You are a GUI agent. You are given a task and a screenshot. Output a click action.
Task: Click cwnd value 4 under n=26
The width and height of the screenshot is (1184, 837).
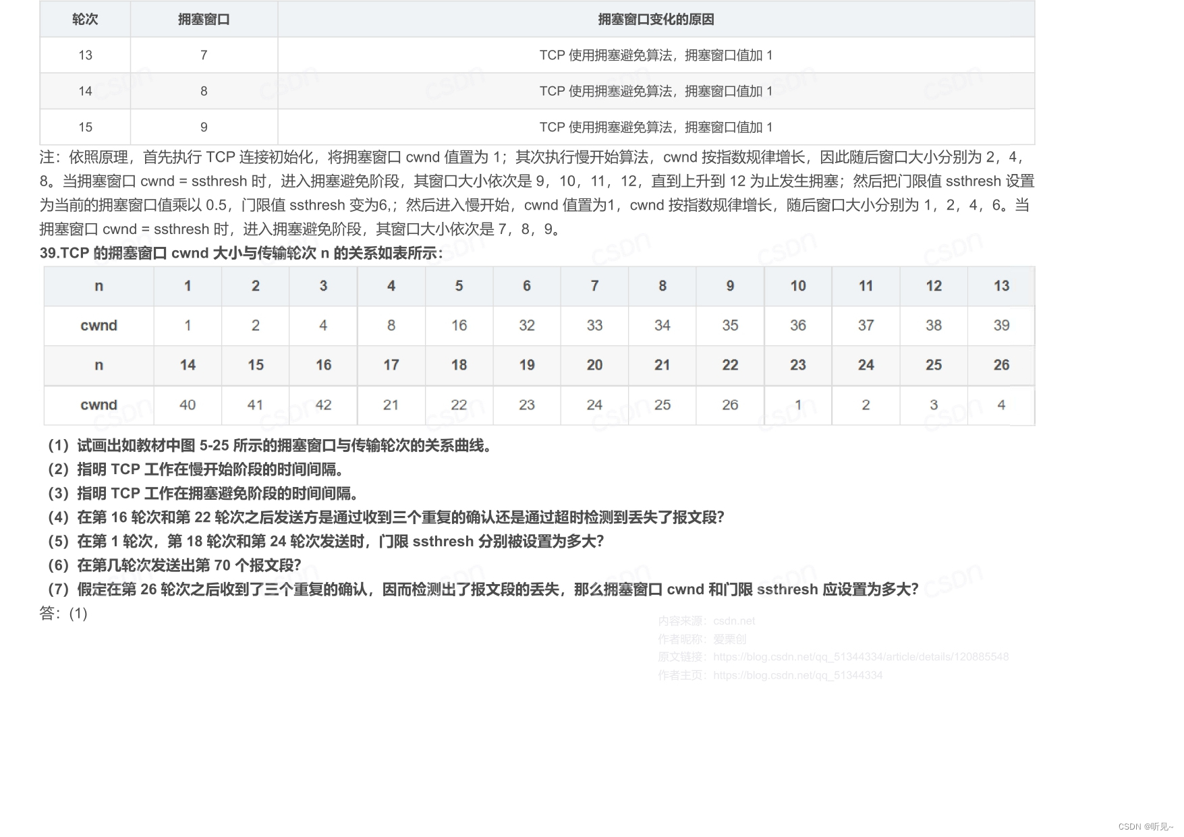pos(1001,405)
